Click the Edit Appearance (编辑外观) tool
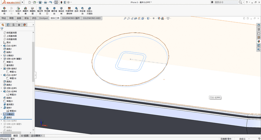261x140 pixels. click(4, 11)
